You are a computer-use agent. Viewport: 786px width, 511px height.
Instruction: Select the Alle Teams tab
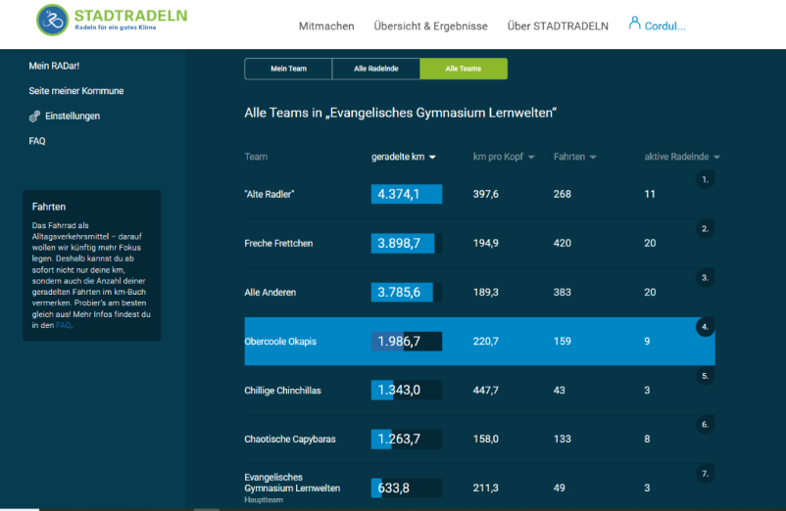click(x=464, y=69)
